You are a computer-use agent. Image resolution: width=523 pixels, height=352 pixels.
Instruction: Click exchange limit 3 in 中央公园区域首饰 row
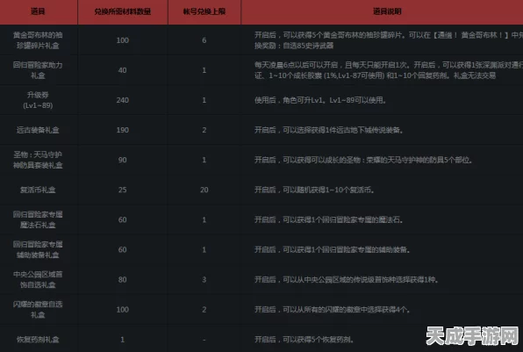tap(204, 280)
